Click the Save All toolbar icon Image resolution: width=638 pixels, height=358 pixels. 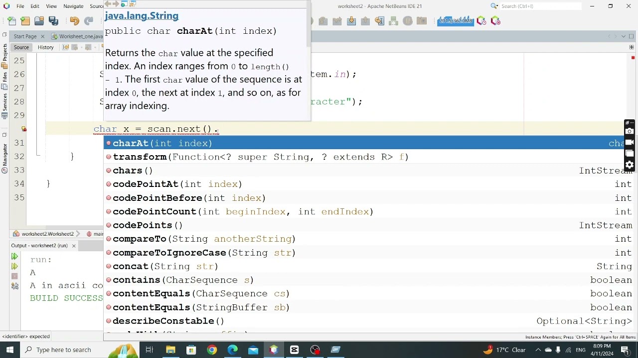click(53, 21)
